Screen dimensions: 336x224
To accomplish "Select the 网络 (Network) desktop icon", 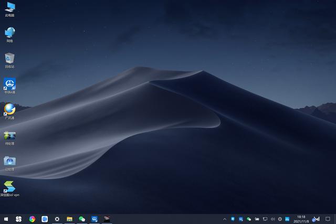I will pyautogui.click(x=9, y=35).
